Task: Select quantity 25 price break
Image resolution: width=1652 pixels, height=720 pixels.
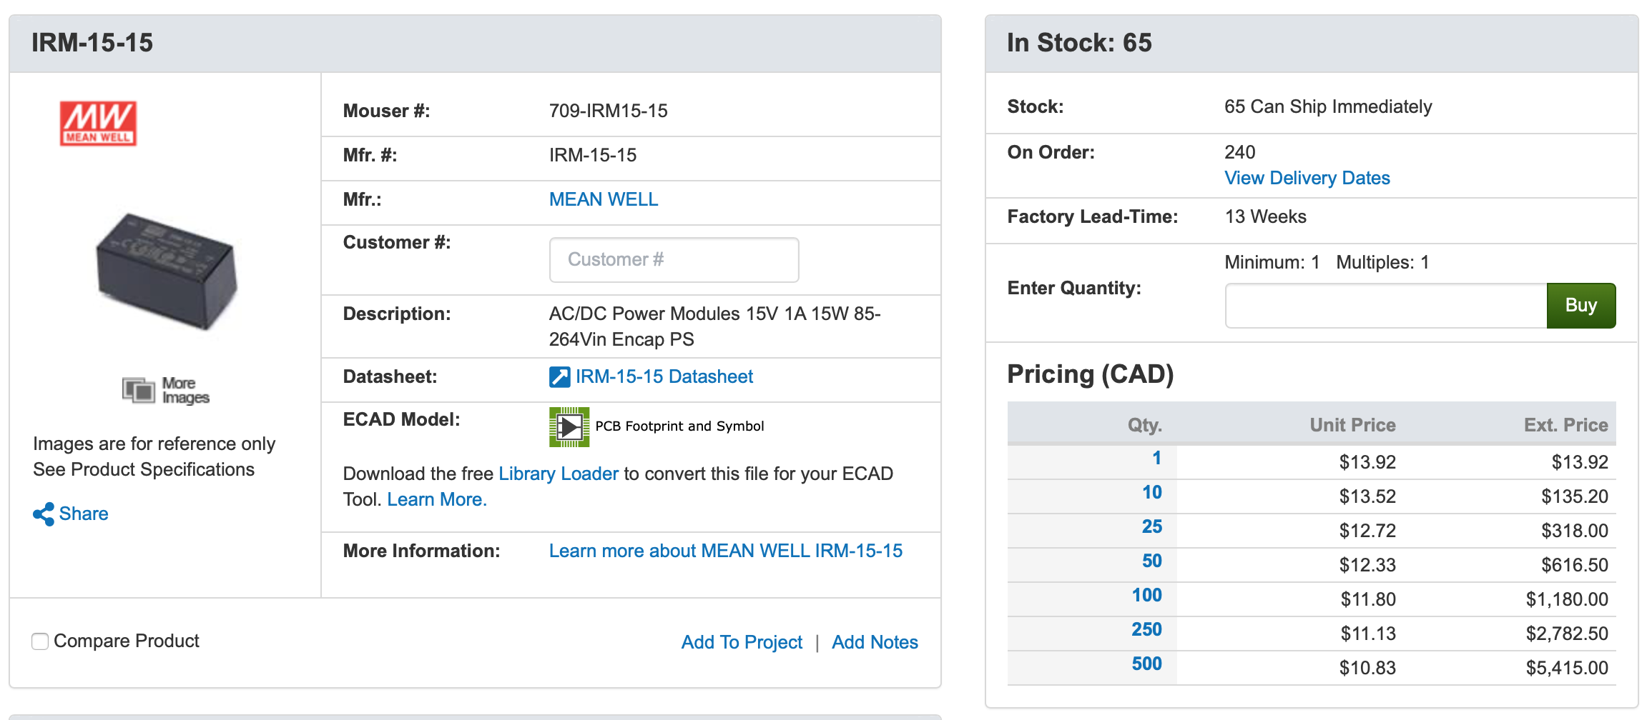Action: pos(1151,527)
